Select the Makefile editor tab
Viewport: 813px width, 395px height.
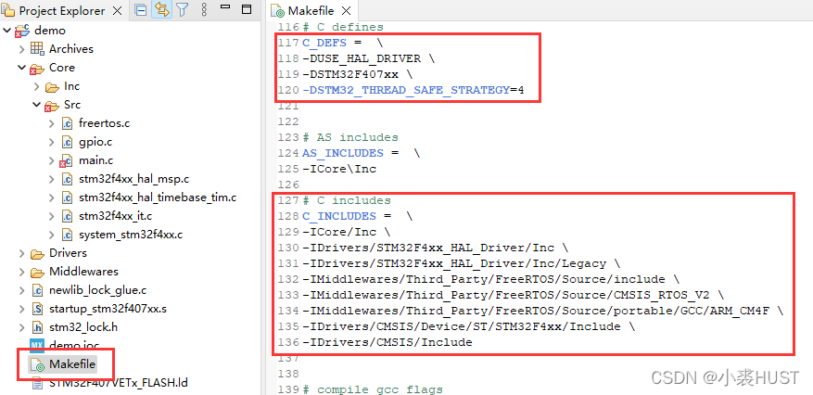pos(313,11)
